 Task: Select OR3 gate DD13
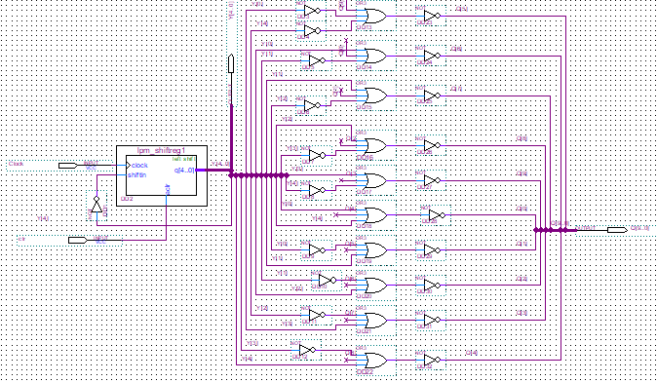pyautogui.click(x=376, y=16)
